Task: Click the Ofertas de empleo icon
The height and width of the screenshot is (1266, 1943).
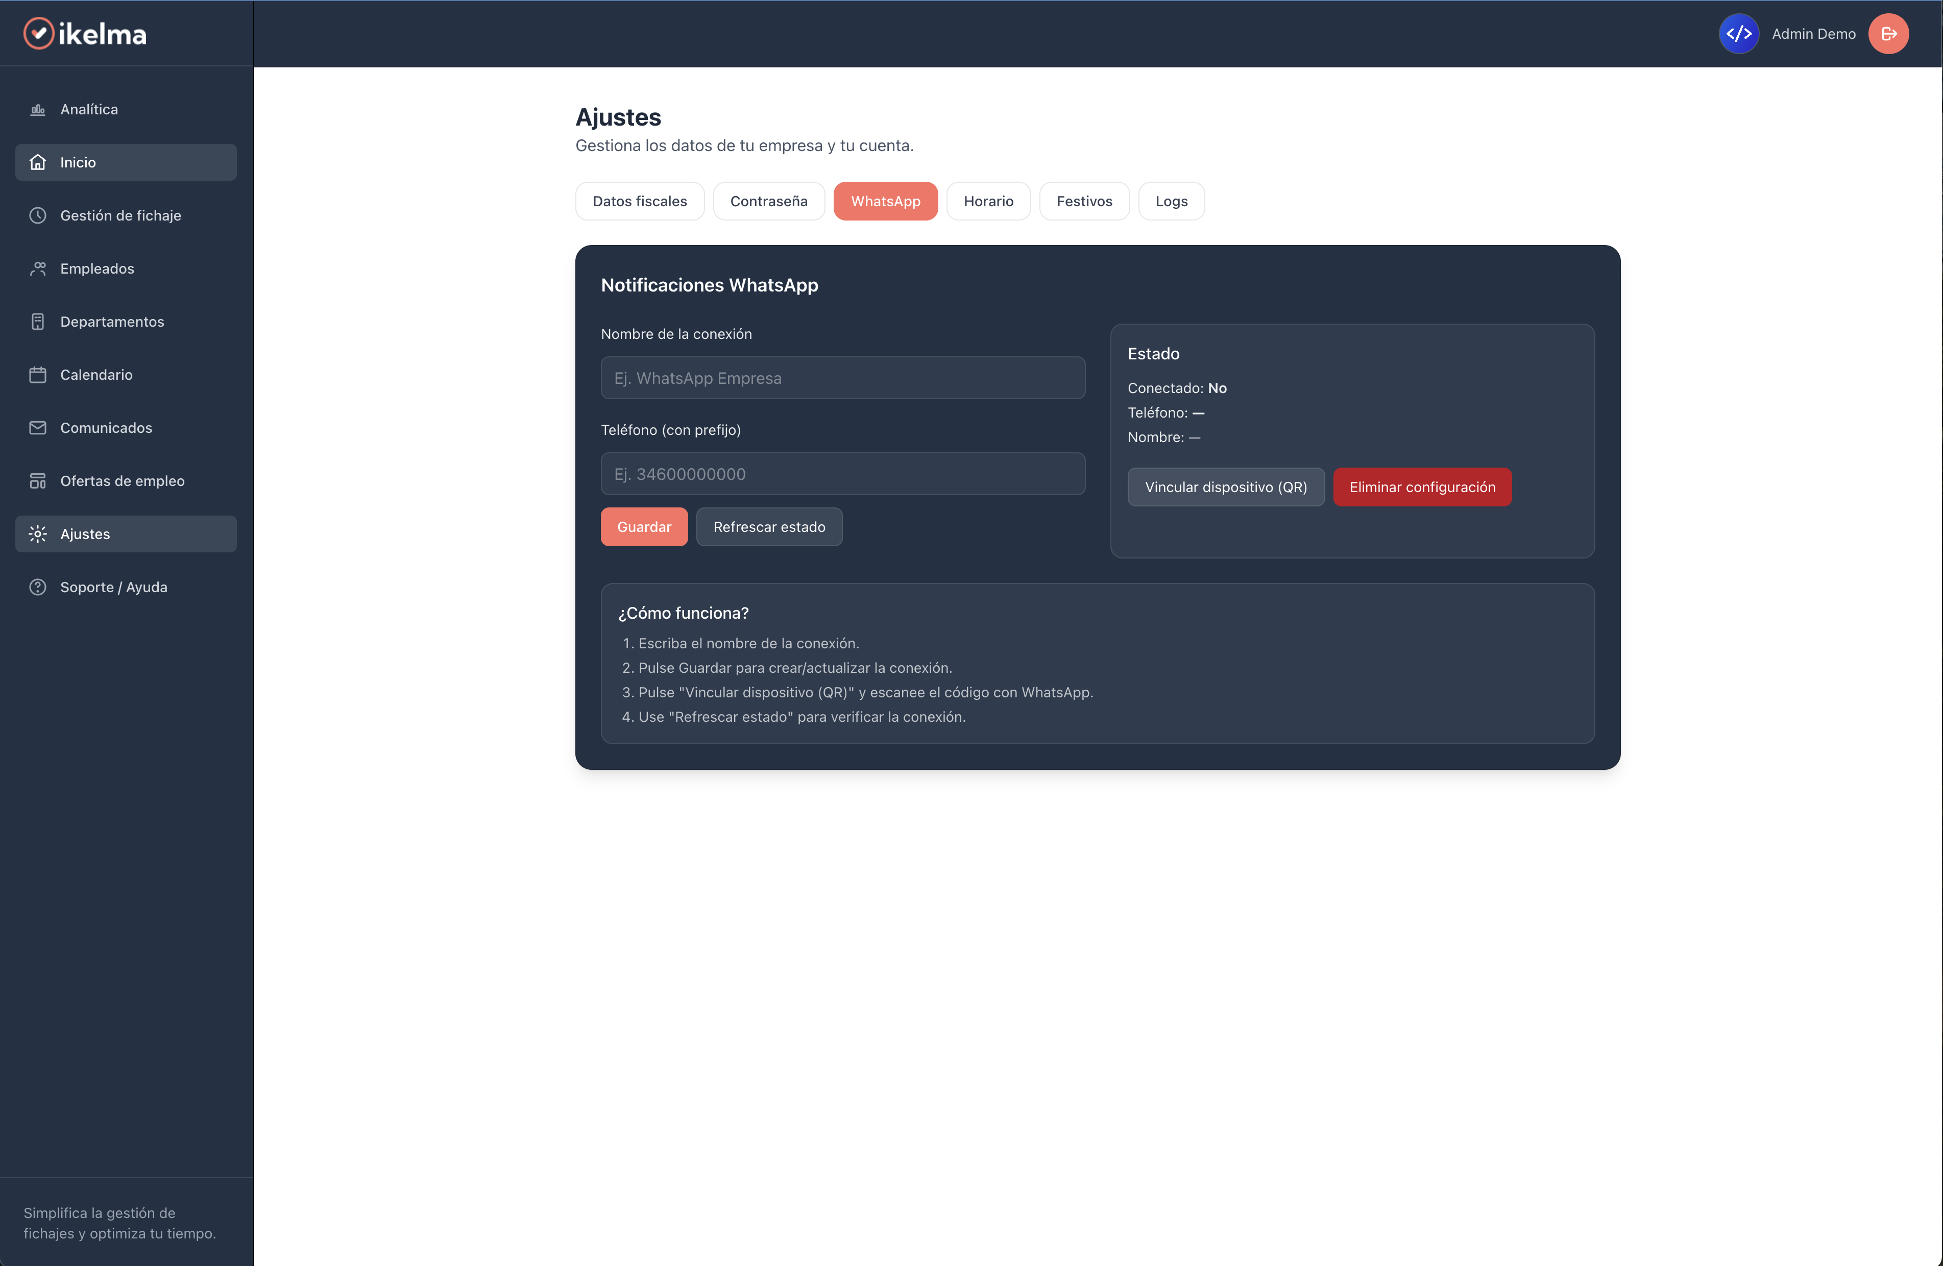Action: (38, 481)
